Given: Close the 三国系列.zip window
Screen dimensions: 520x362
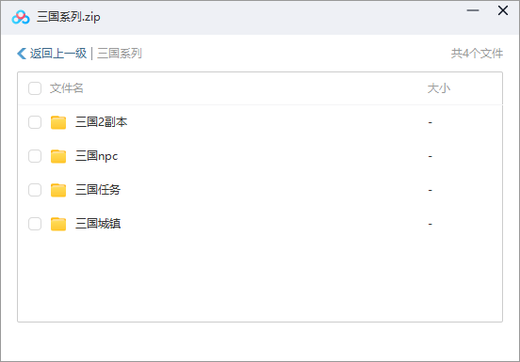Looking at the screenshot, I should tap(503, 10).
